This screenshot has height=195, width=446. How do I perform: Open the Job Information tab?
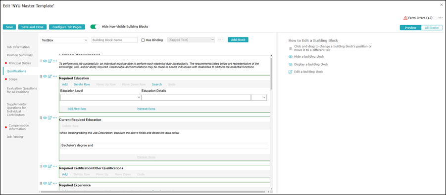tap(18, 47)
